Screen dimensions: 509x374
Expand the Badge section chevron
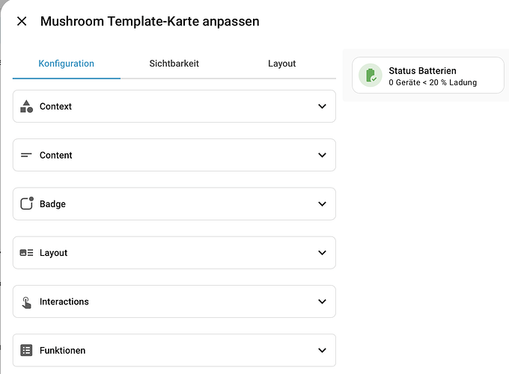(x=322, y=203)
